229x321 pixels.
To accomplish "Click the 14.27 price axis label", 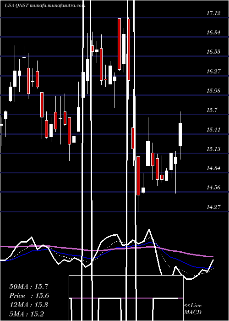I will pyautogui.click(x=213, y=207).
